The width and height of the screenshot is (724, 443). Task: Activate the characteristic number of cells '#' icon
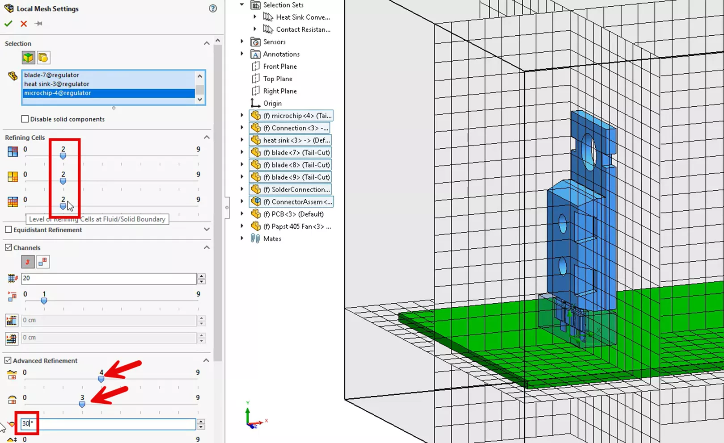[x=27, y=262]
